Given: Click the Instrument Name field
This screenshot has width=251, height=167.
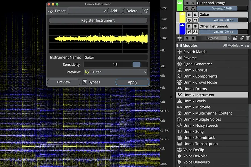Looking at the screenshot, I should pyautogui.click(x=115, y=57).
